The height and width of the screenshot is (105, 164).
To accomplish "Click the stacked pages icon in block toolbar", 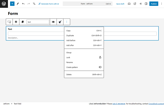I will (x=23, y=22).
